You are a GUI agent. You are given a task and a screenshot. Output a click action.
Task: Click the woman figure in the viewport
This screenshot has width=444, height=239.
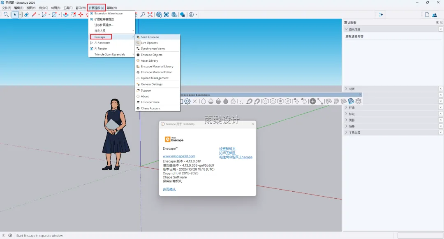[115, 135]
